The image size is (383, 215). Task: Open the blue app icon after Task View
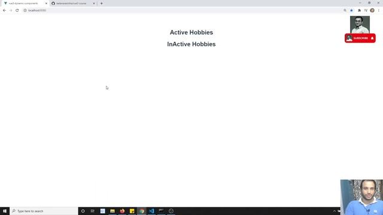coord(102,211)
